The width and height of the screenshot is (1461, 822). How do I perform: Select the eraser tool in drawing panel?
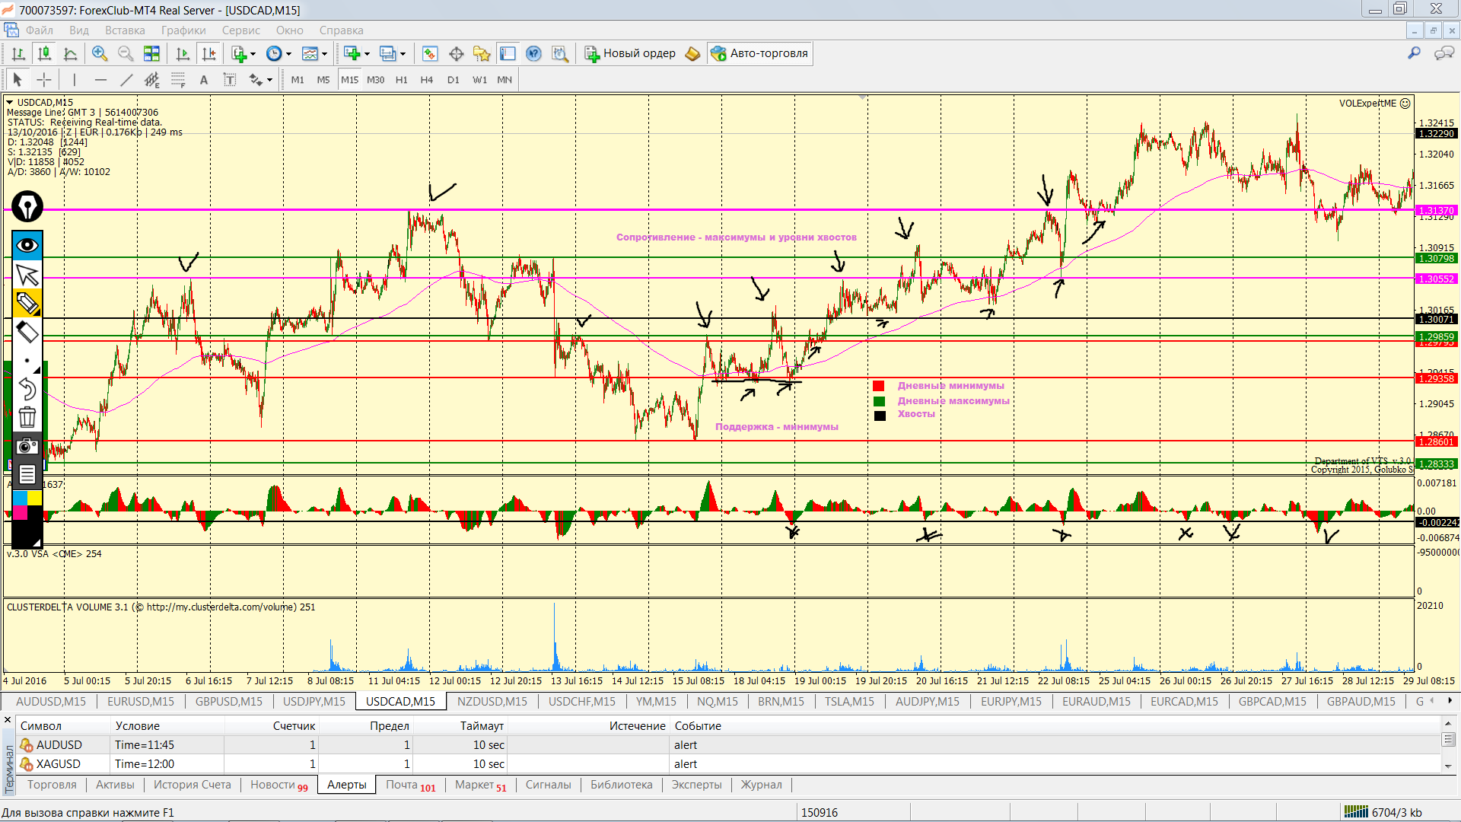tap(27, 332)
